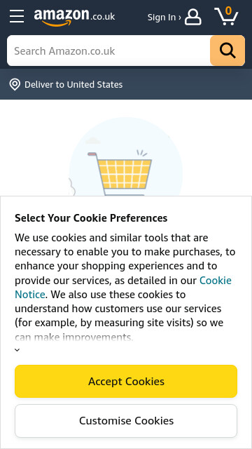
Task: Open the hamburger navigation menu
Action: 17,16
